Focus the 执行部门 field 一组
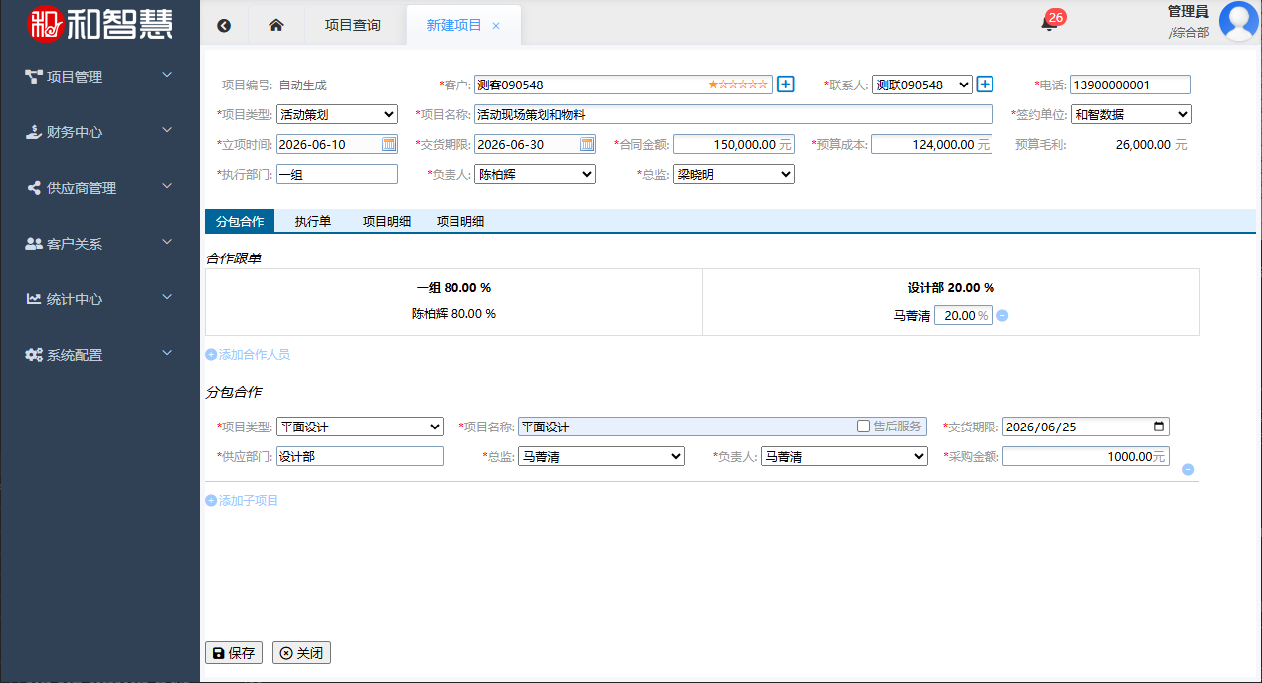The image size is (1262, 683). 337,174
